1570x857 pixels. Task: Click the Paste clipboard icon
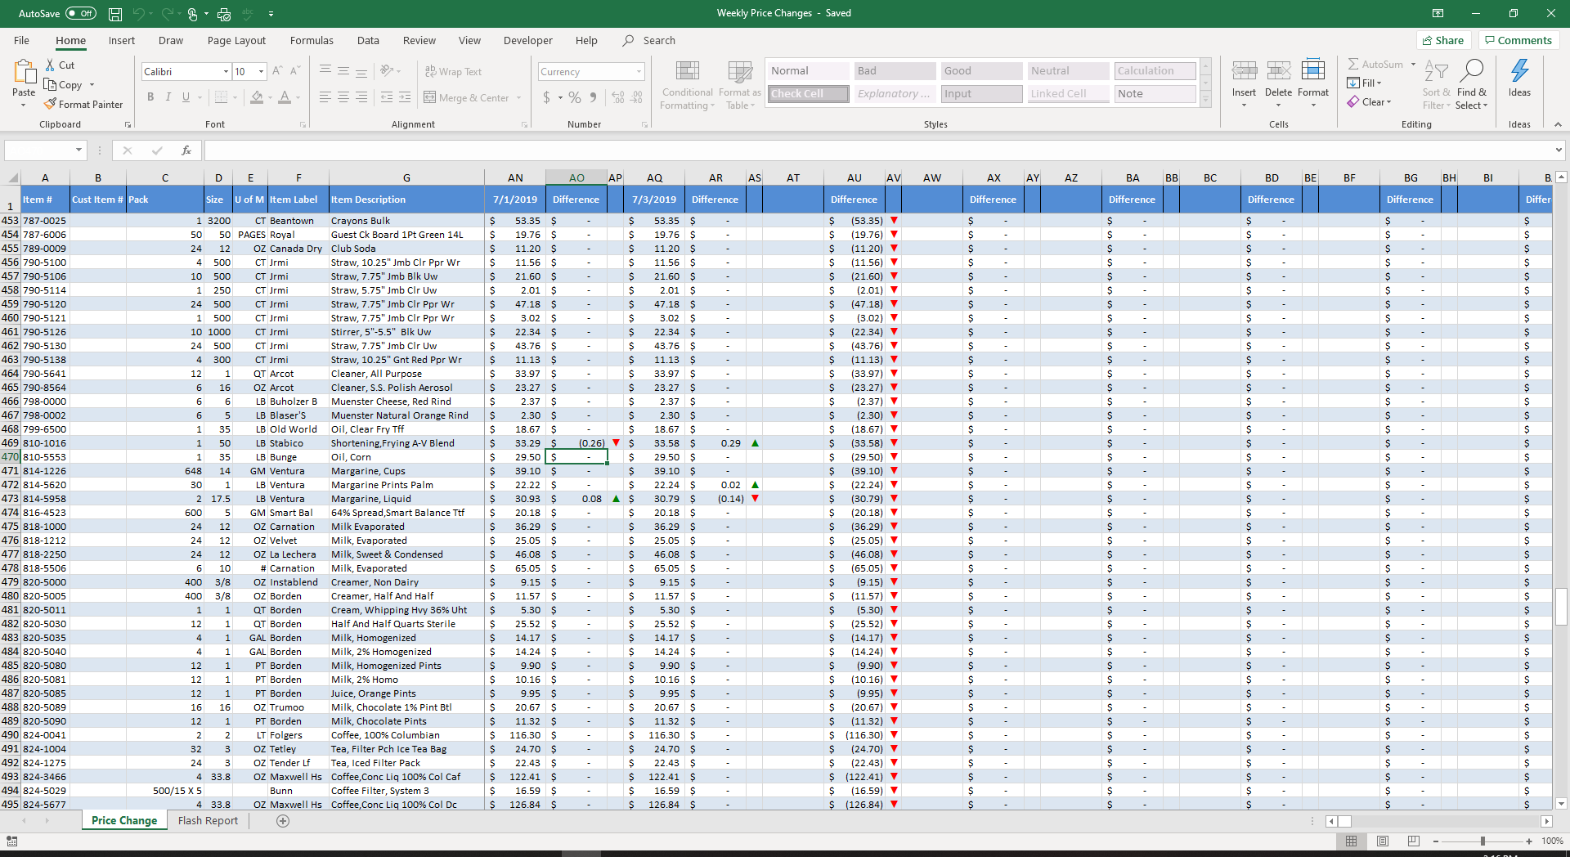(x=24, y=74)
